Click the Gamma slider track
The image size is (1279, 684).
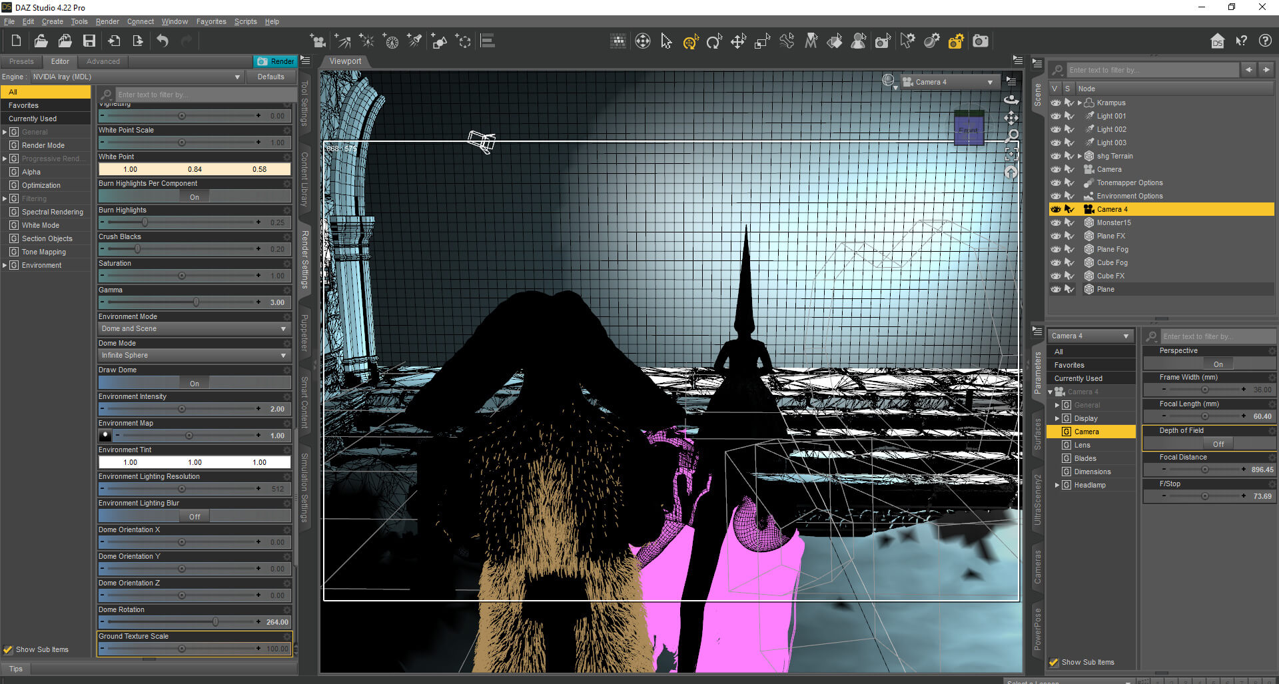click(x=181, y=302)
